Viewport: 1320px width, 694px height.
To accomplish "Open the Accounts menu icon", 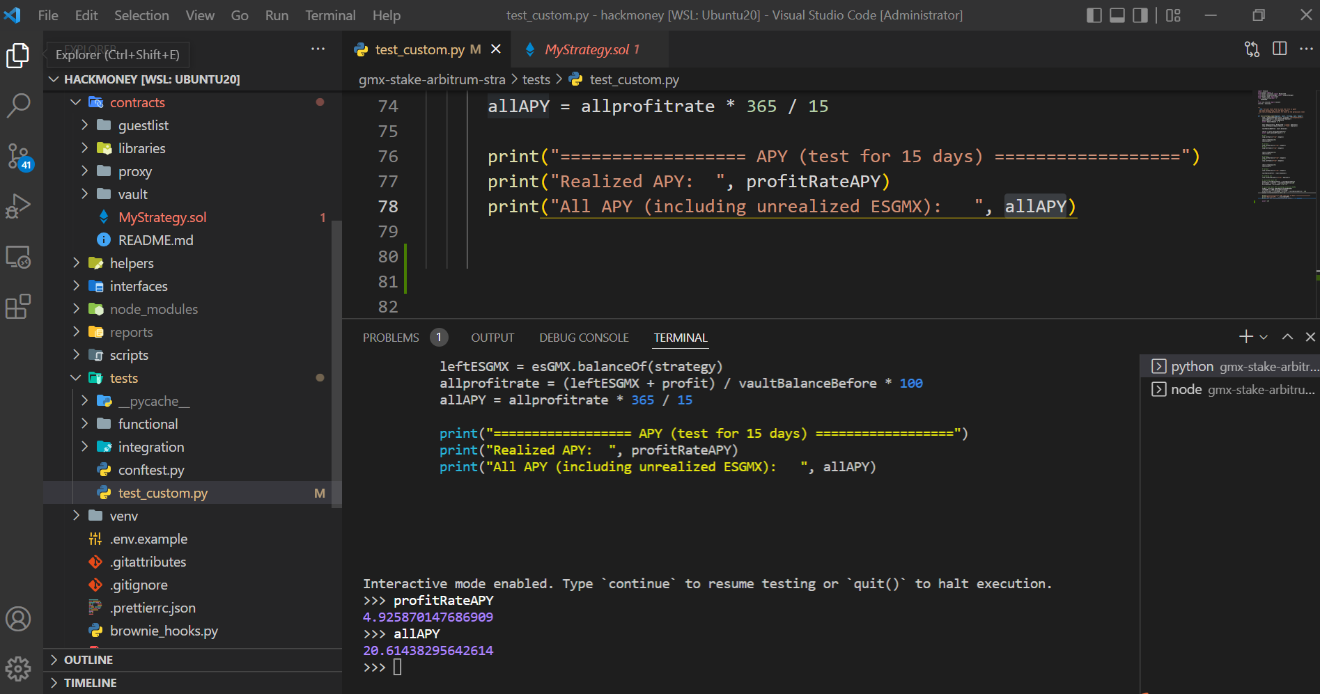I will point(18,619).
